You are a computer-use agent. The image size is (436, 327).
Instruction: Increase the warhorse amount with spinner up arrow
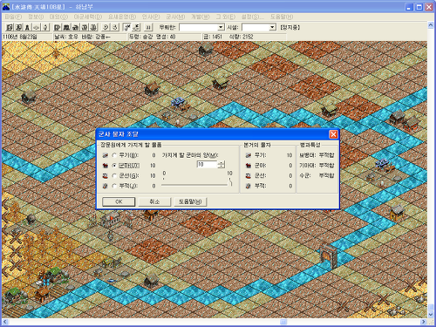pyautogui.click(x=221, y=162)
